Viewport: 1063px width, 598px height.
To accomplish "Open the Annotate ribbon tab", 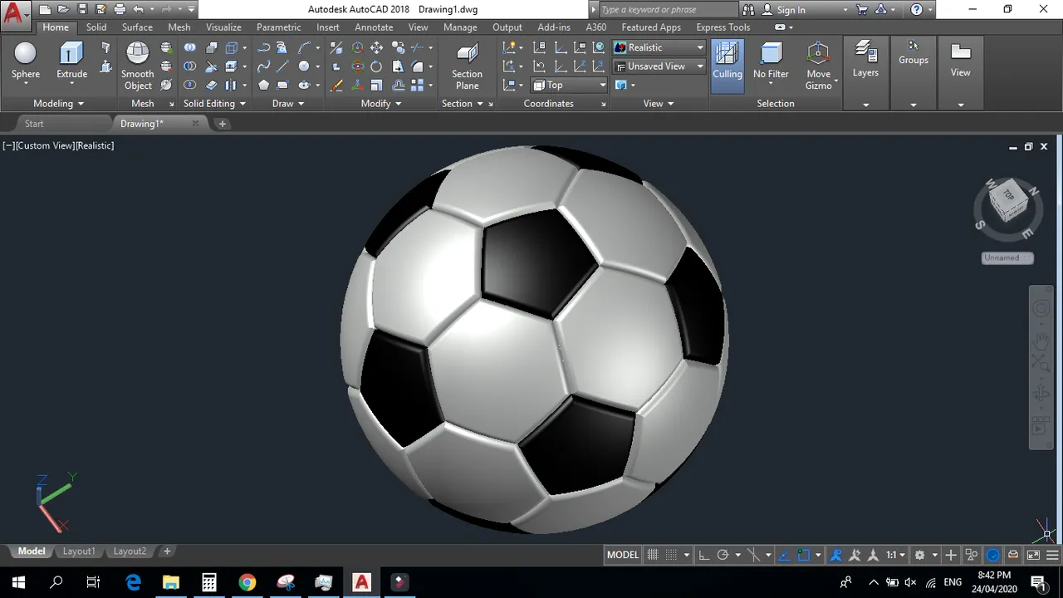I will coord(374,27).
